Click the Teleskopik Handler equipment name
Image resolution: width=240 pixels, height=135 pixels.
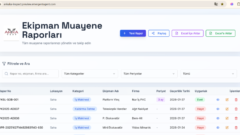pyautogui.click(x=115, y=109)
